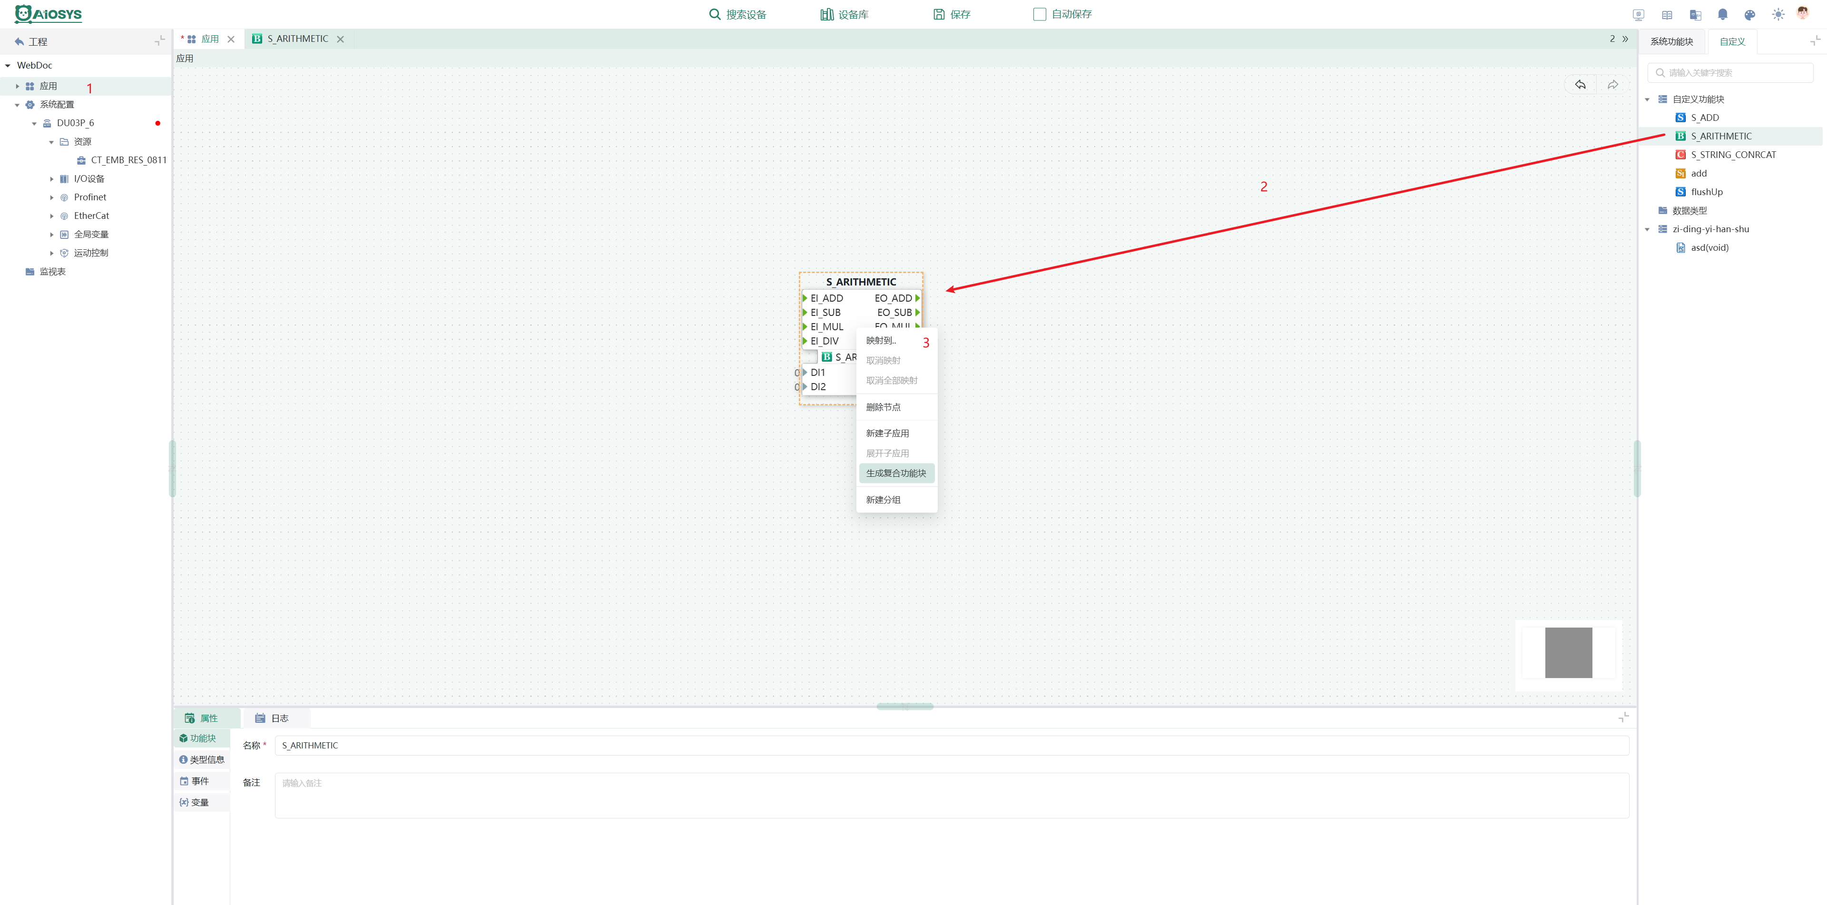Expand the I/O设备 node
The image size is (1827, 905).
coord(51,179)
